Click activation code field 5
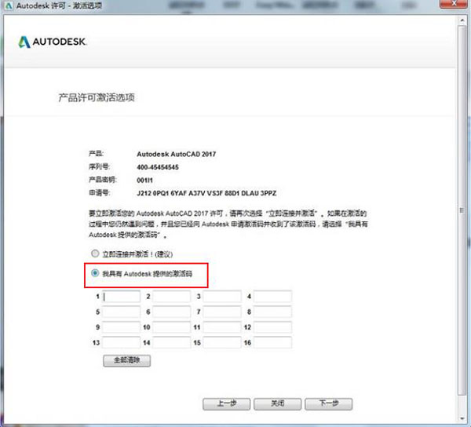This screenshot has width=471, height=427. [x=121, y=312]
